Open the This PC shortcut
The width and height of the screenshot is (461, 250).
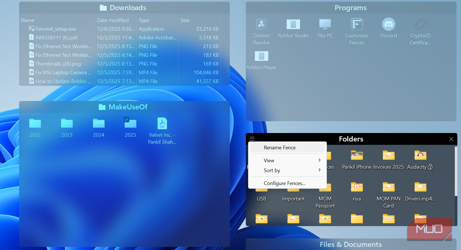[x=325, y=28]
